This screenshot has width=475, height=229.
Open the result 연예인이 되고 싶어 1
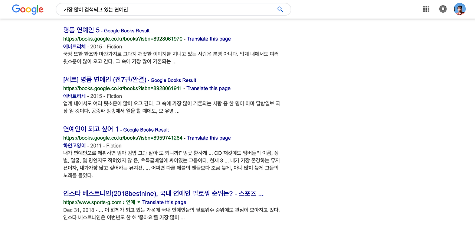click(91, 129)
